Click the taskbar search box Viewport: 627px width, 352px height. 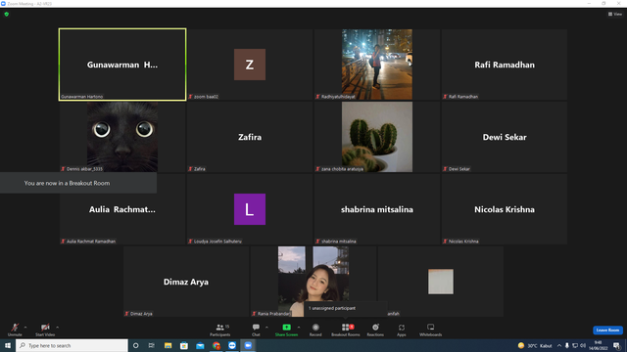[72, 345]
